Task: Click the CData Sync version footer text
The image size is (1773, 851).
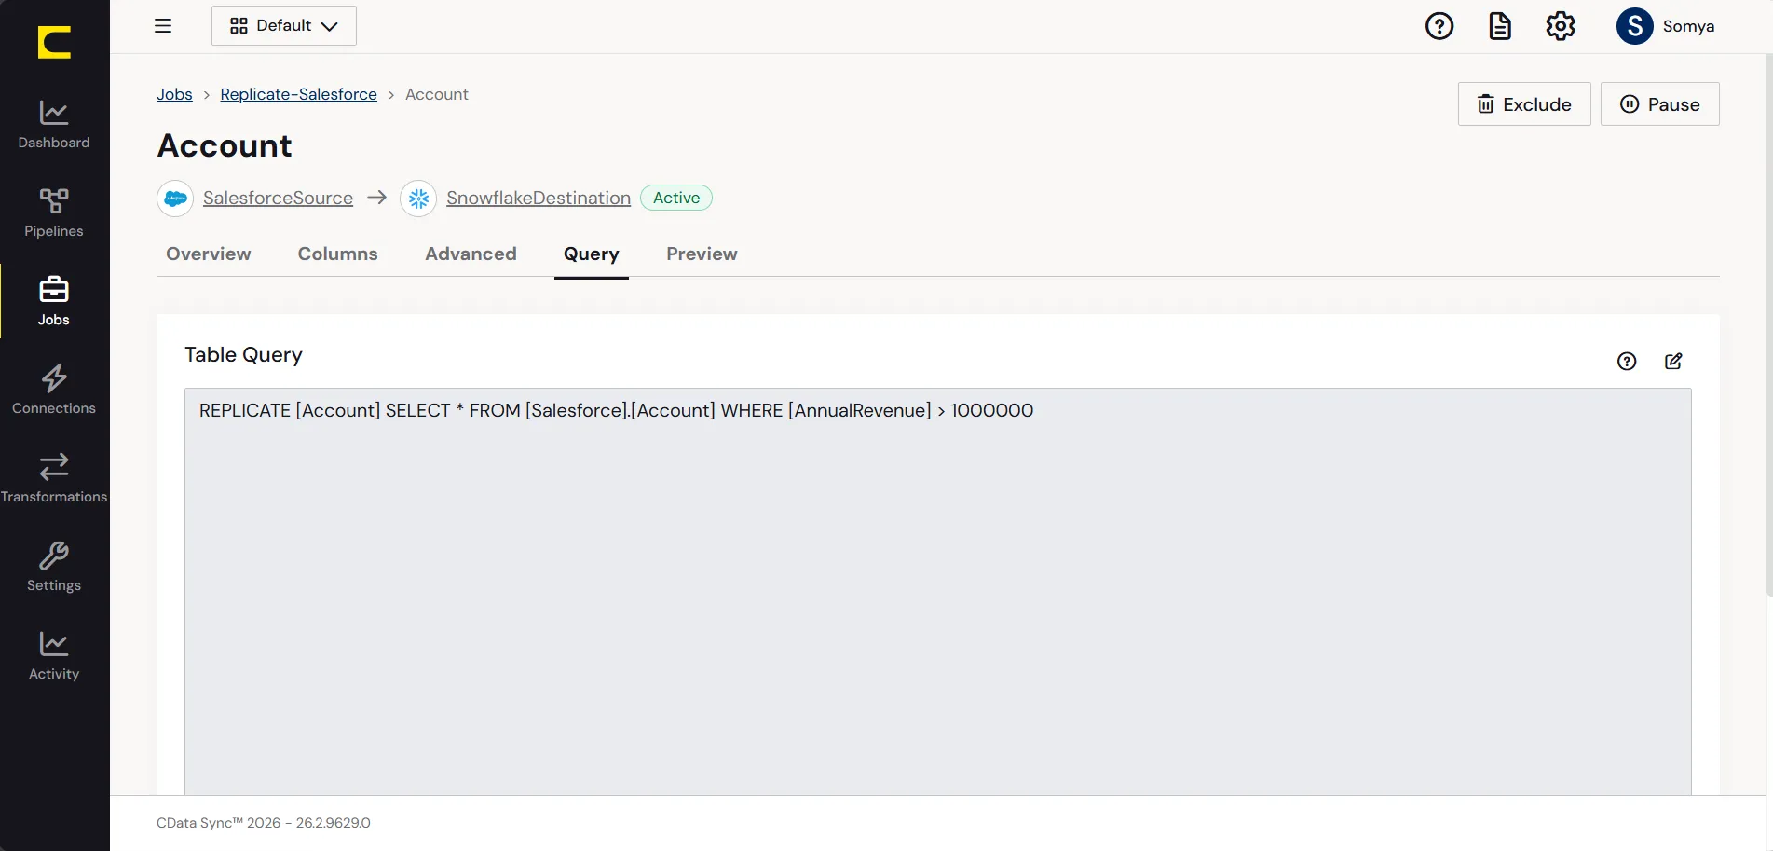Action: click(264, 823)
